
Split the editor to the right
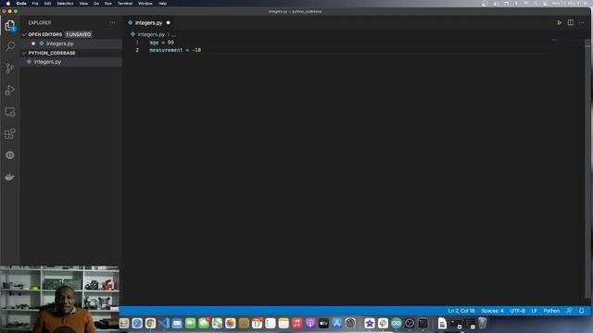pos(571,22)
